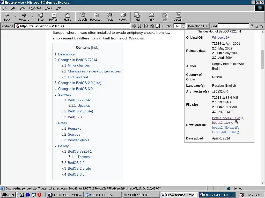Viewport: 265px width, 198px height.
Task: Jump to the 5.1.1 Updates section
Action: tap(84, 105)
